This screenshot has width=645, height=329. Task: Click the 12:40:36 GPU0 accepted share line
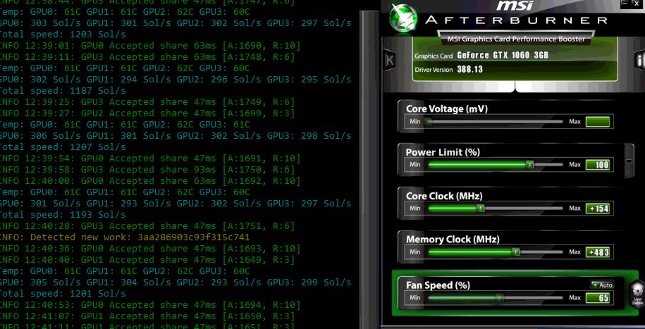150,249
